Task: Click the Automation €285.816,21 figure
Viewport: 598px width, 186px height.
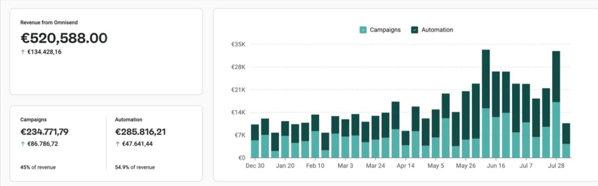Action: (x=141, y=132)
